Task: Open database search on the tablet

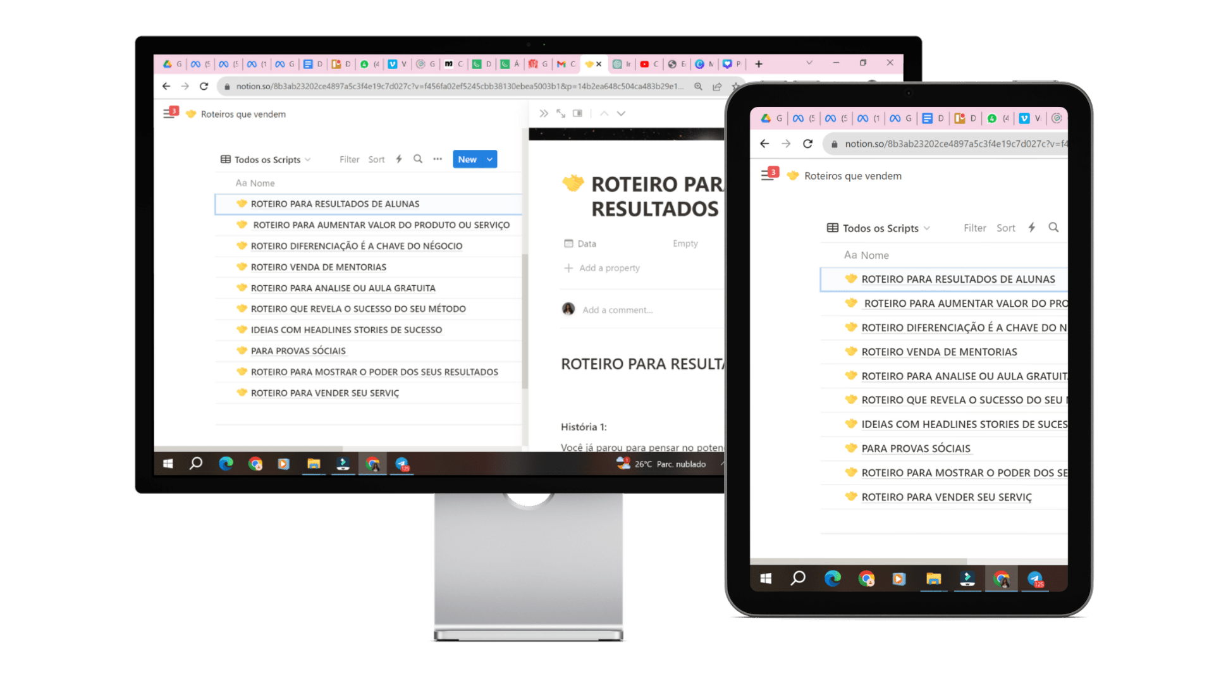Action: coord(1053,228)
